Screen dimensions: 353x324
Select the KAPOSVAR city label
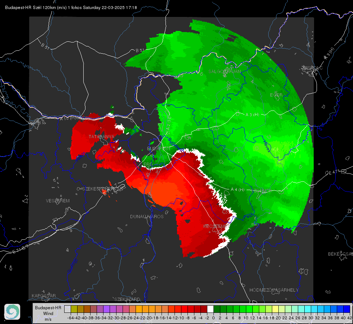click(44, 296)
